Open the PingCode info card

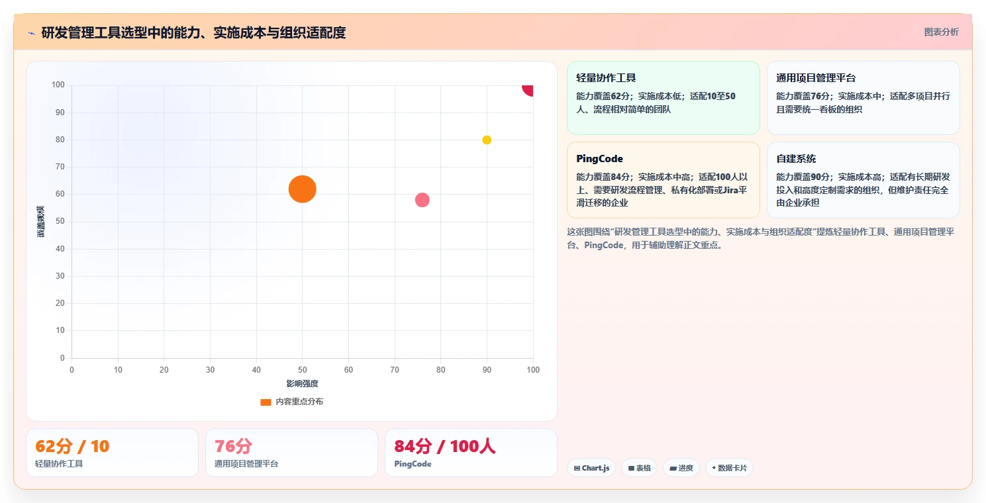point(663,180)
